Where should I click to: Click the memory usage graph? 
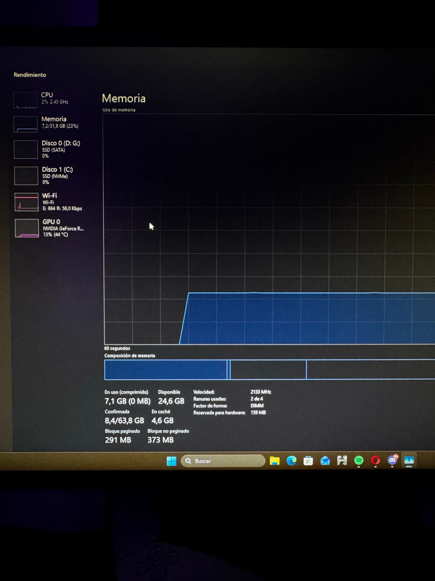(x=269, y=229)
